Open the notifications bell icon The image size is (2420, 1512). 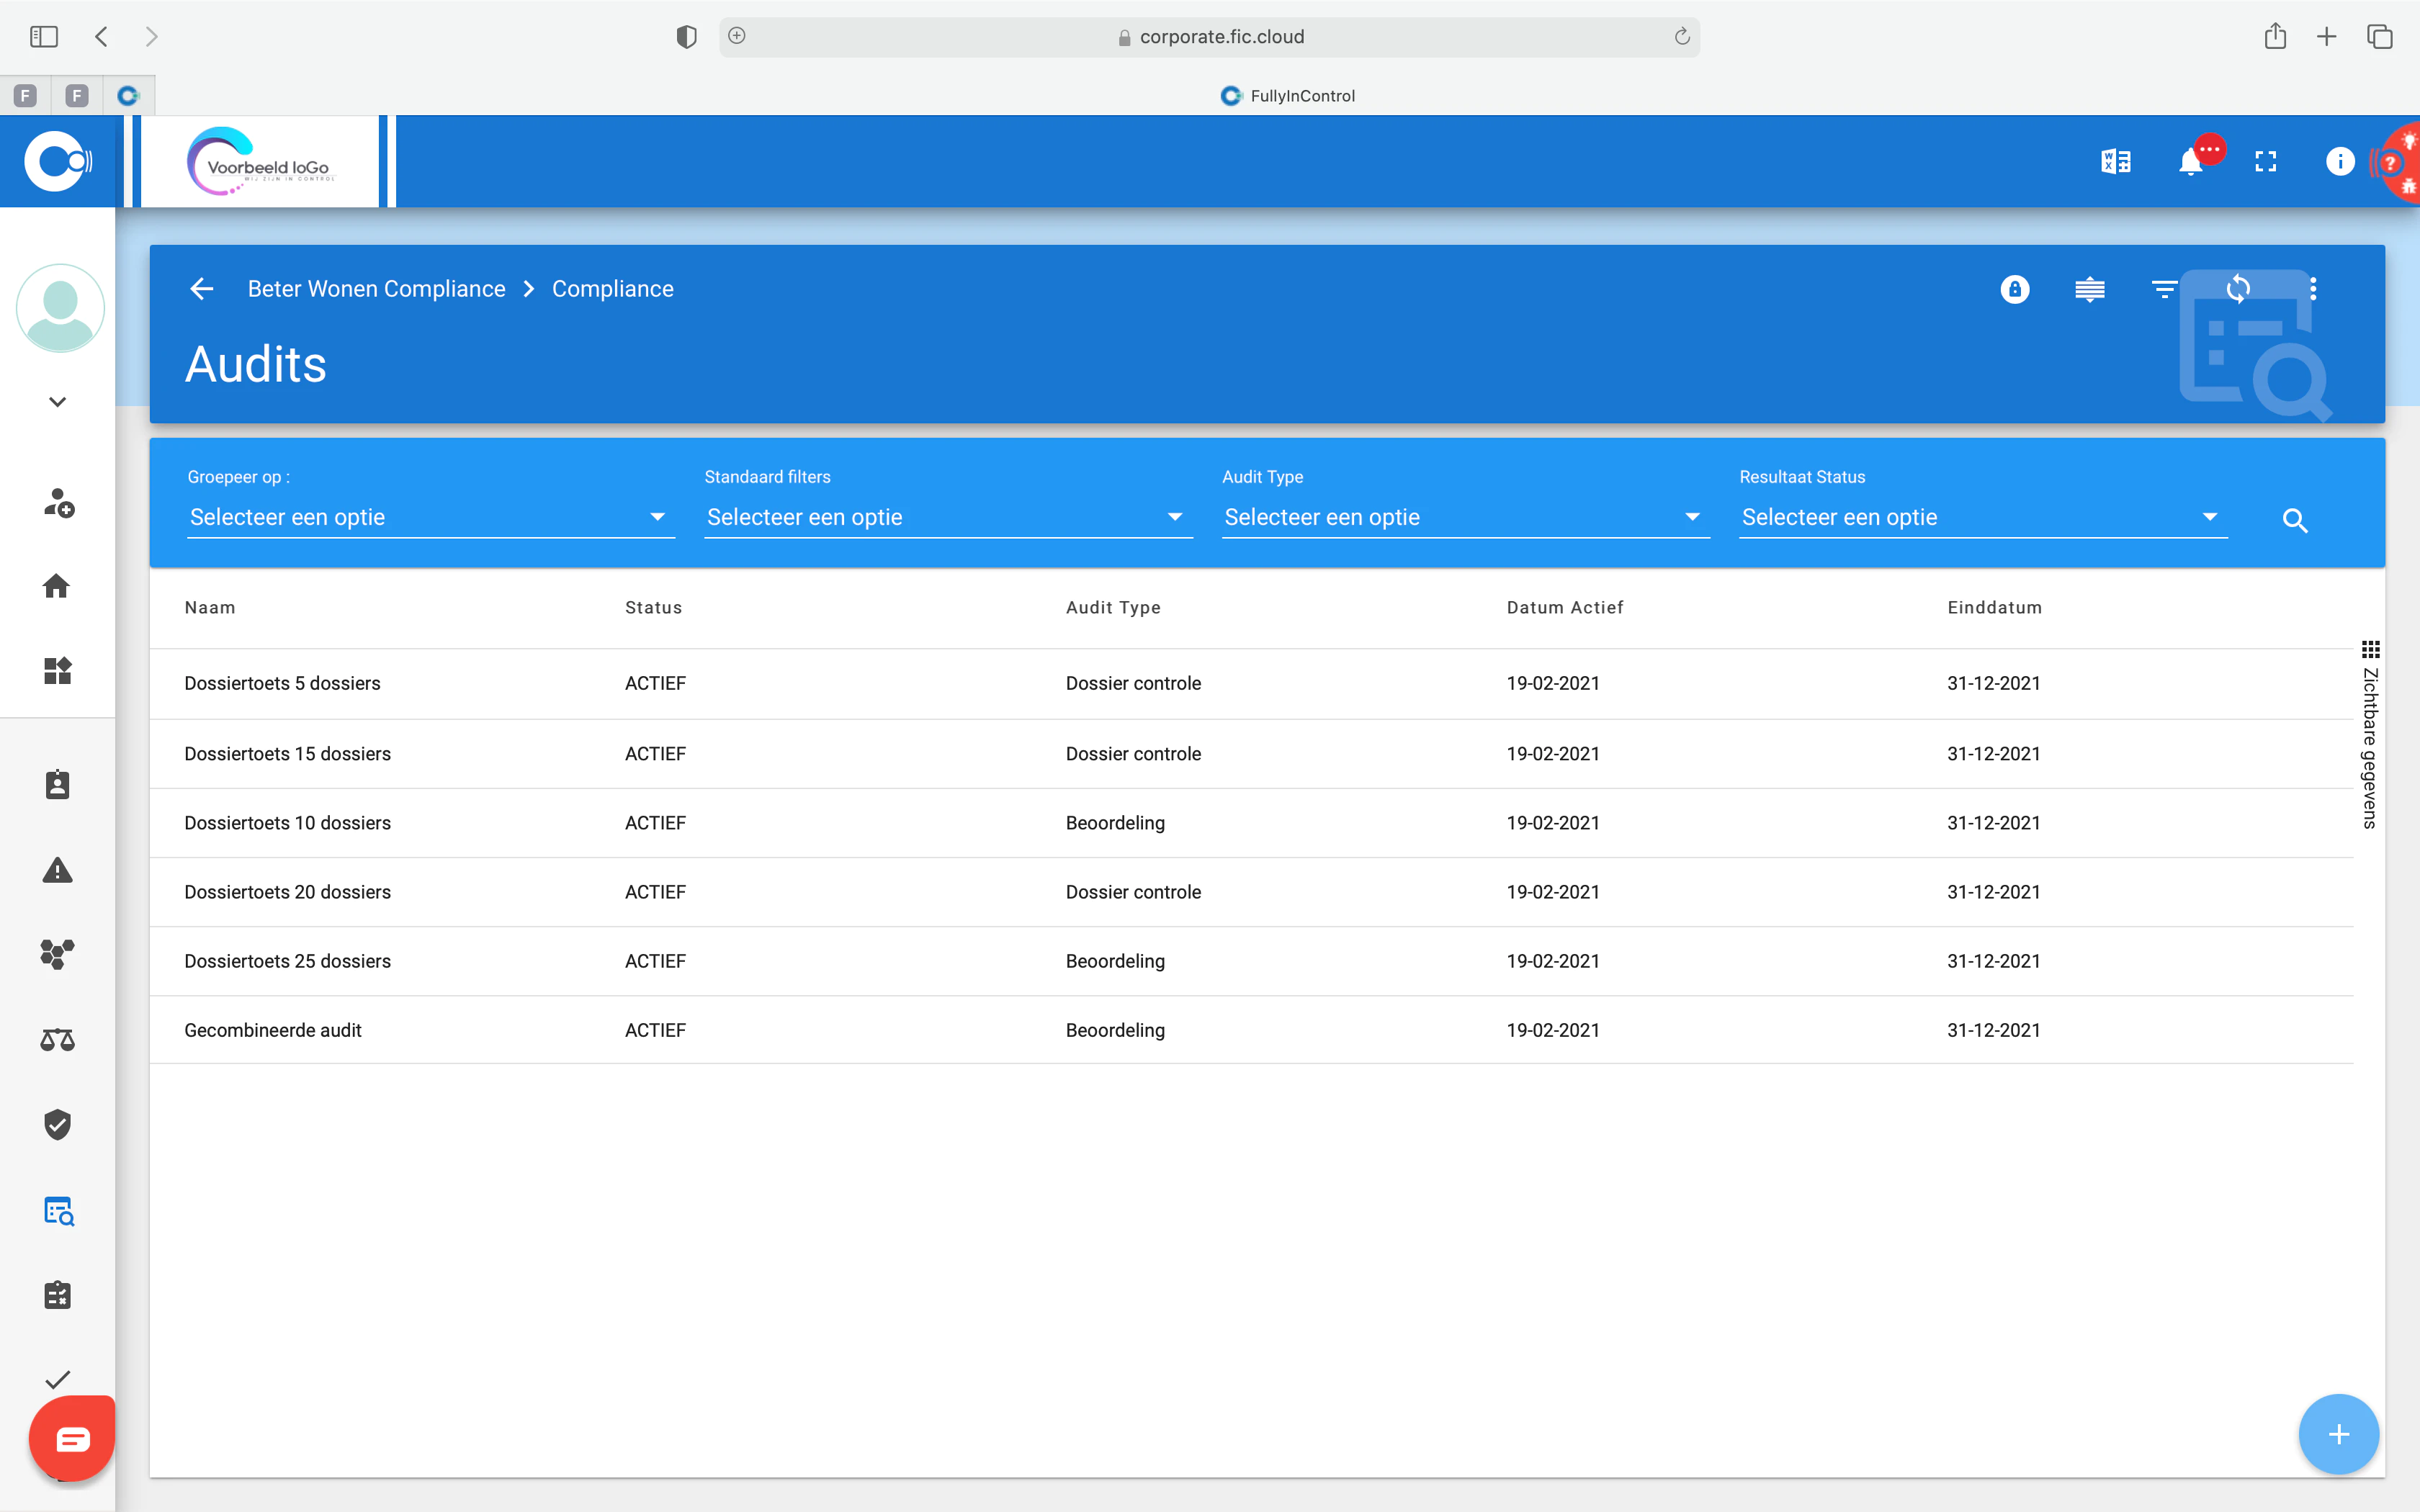pyautogui.click(x=2190, y=162)
